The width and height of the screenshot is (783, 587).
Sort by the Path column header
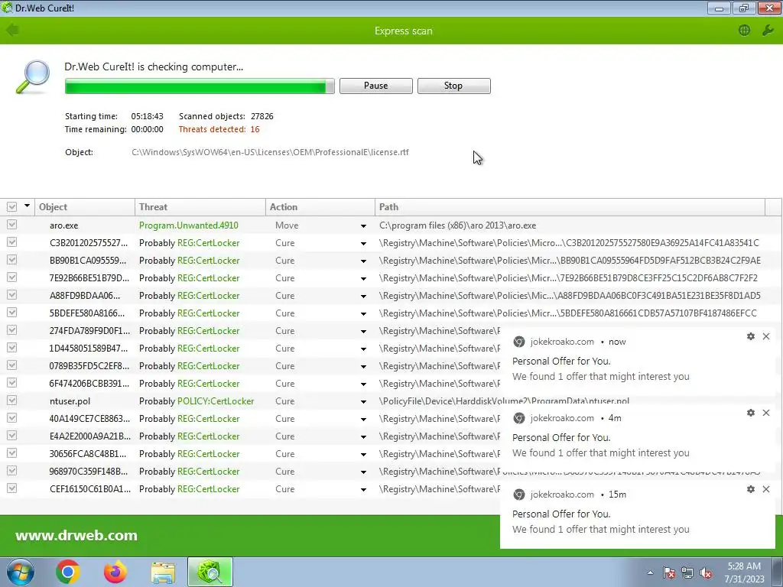click(x=570, y=206)
